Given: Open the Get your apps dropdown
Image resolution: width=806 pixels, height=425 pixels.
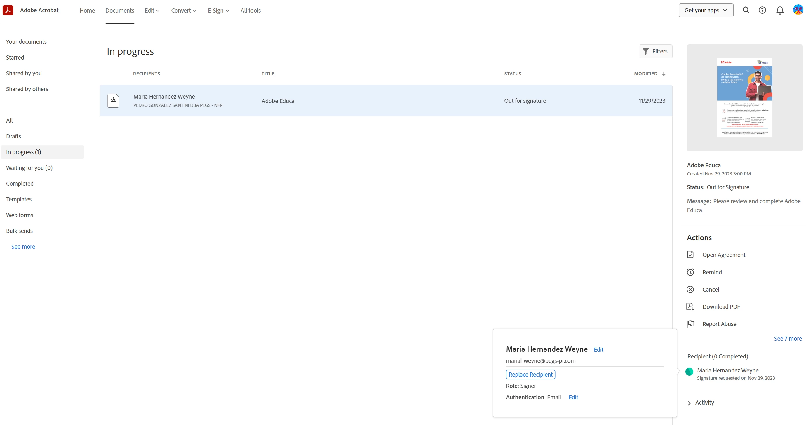Looking at the screenshot, I should click(706, 10).
